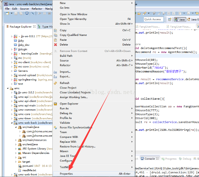Click the Resume debug toolbar icon
199x177 pixels.
(x=40, y=13)
